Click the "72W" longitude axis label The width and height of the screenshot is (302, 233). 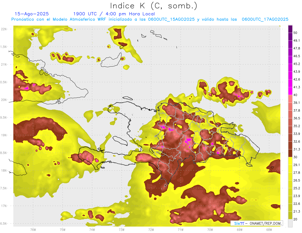(151, 229)
